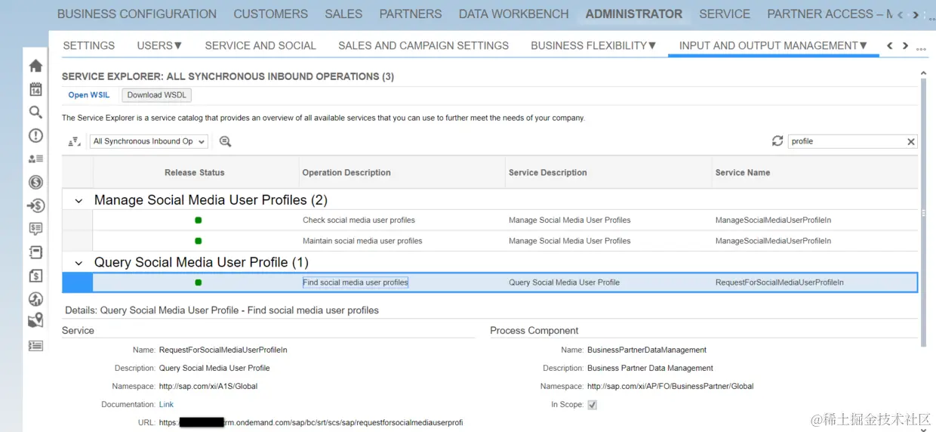
Task: Go to the Home icon in sidebar
Action: coord(35,66)
